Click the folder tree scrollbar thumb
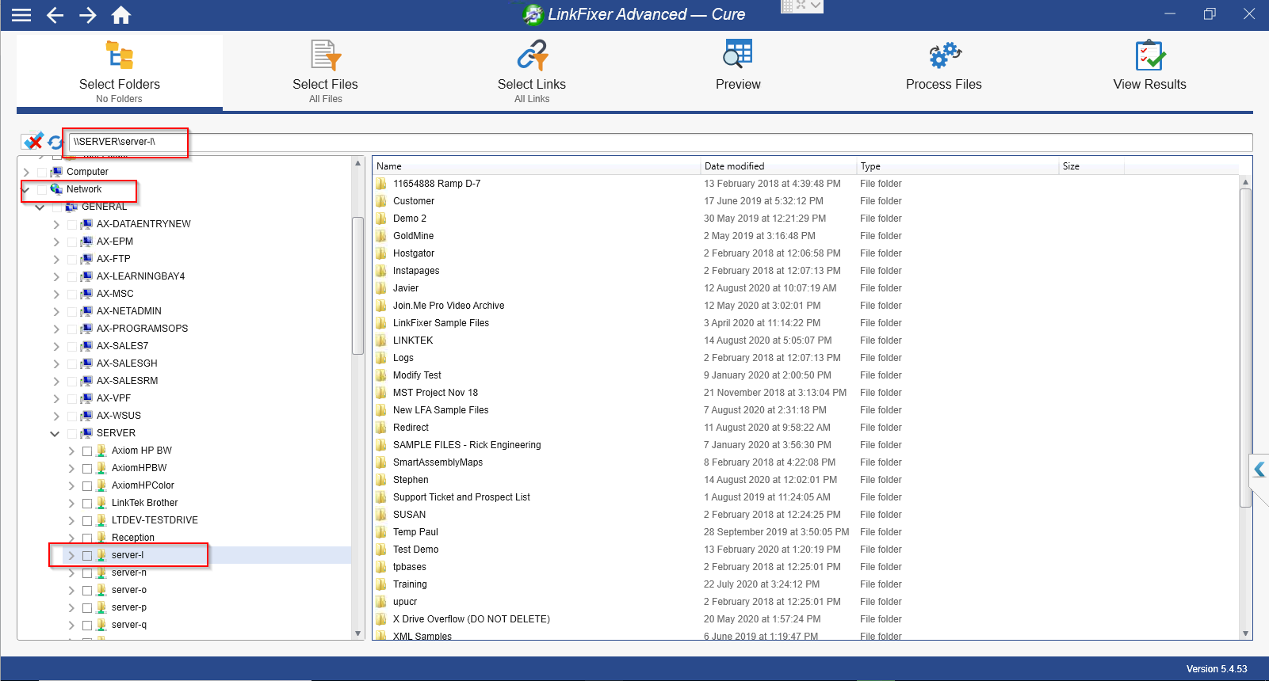Viewport: 1269px width, 681px height. 357,285
